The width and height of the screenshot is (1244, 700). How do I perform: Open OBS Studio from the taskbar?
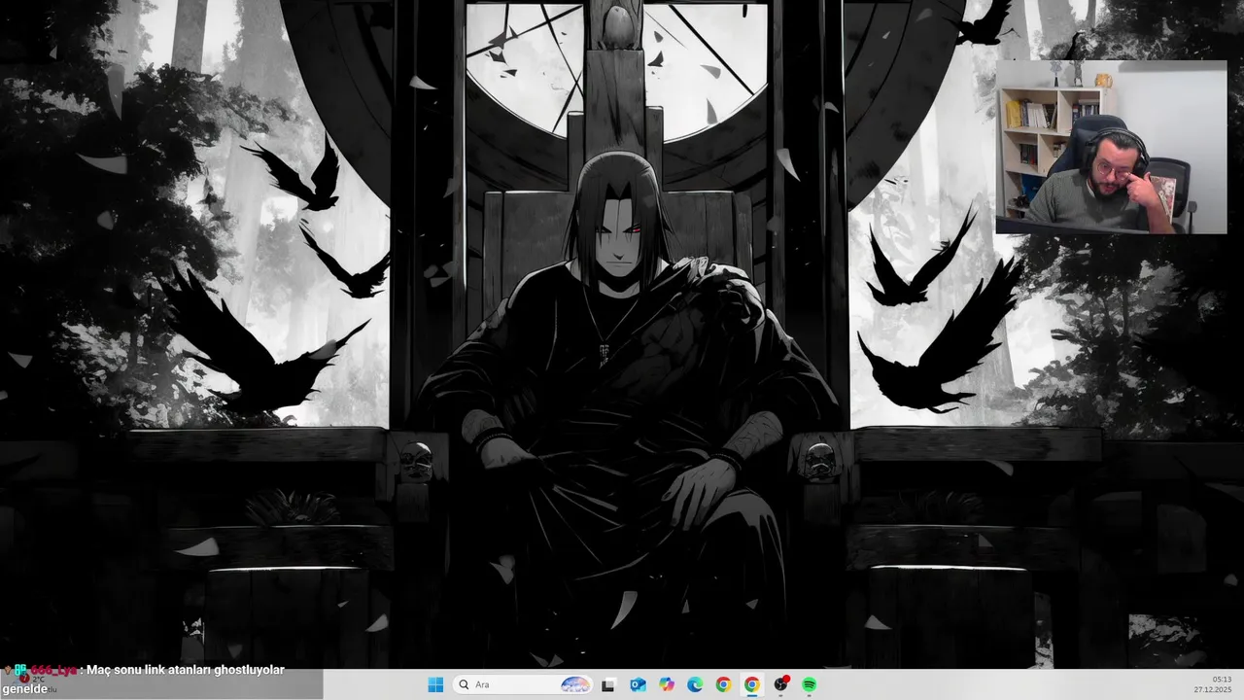pyautogui.click(x=780, y=684)
